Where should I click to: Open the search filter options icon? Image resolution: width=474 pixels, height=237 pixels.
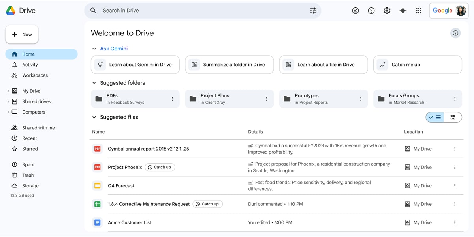point(313,11)
